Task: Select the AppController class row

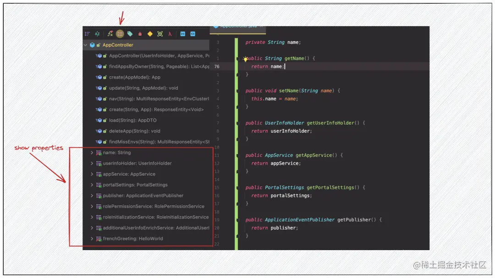Action: click(146, 45)
